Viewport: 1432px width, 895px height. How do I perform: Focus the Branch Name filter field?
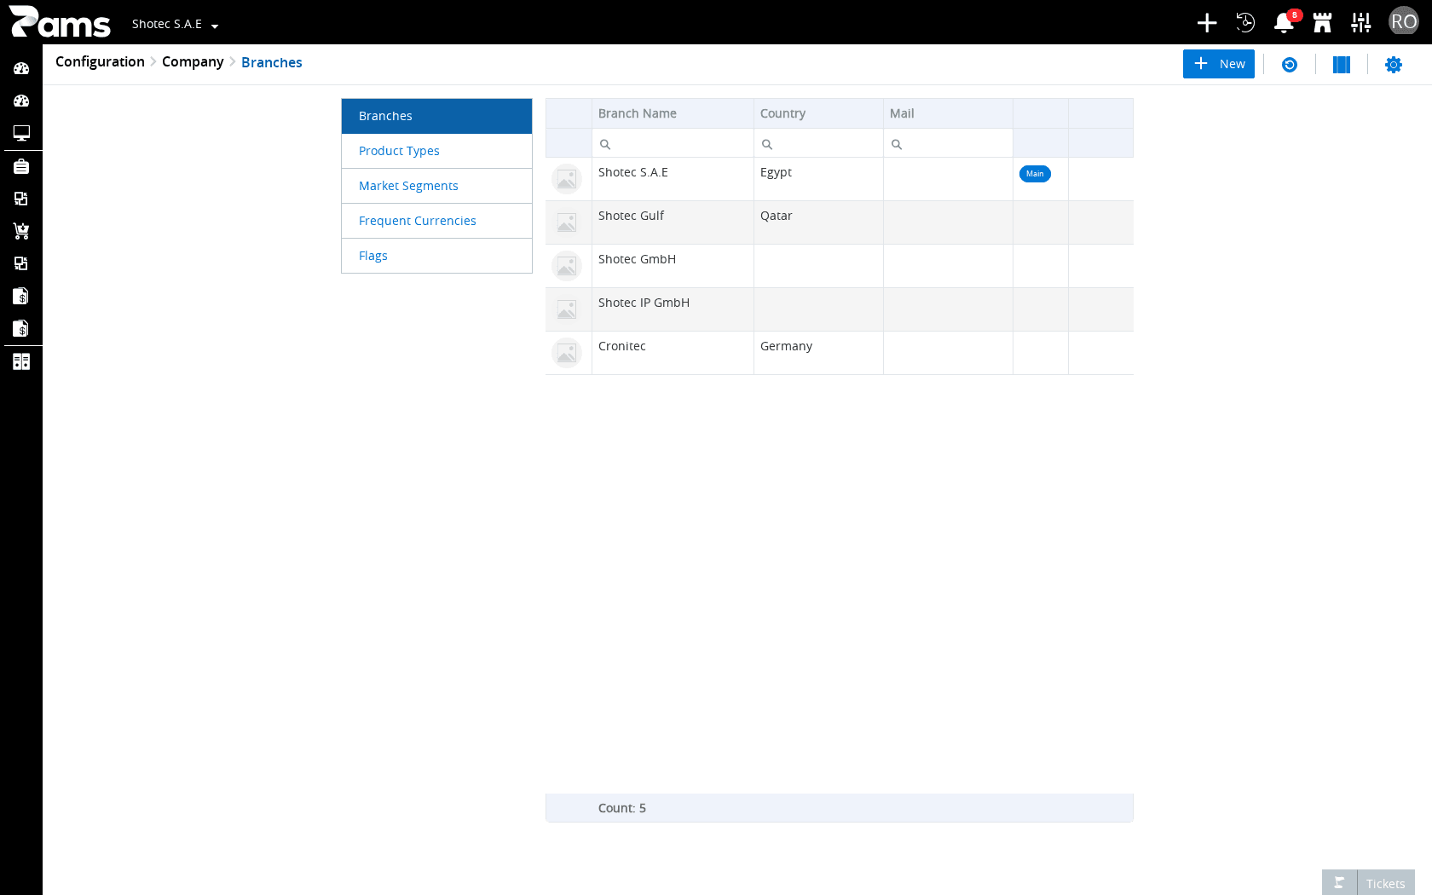pyautogui.click(x=673, y=144)
